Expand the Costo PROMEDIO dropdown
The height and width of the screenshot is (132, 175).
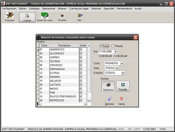pyautogui.click(x=122, y=63)
